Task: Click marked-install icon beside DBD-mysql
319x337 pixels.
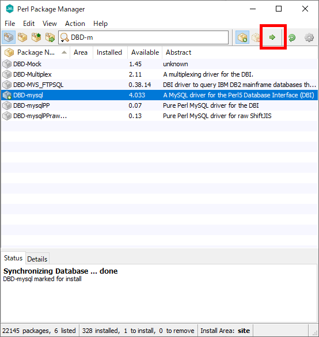Action: tap(7, 95)
